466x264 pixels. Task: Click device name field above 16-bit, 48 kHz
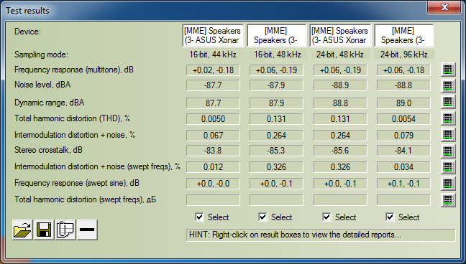(x=277, y=36)
